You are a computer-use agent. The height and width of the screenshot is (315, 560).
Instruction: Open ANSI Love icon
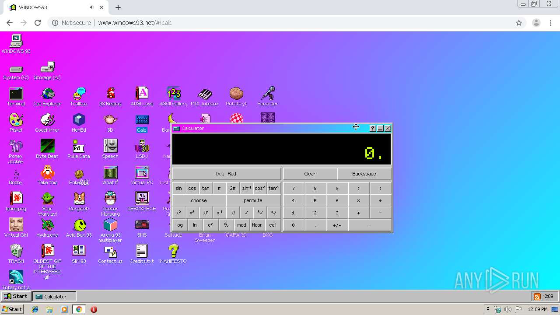[x=142, y=97]
